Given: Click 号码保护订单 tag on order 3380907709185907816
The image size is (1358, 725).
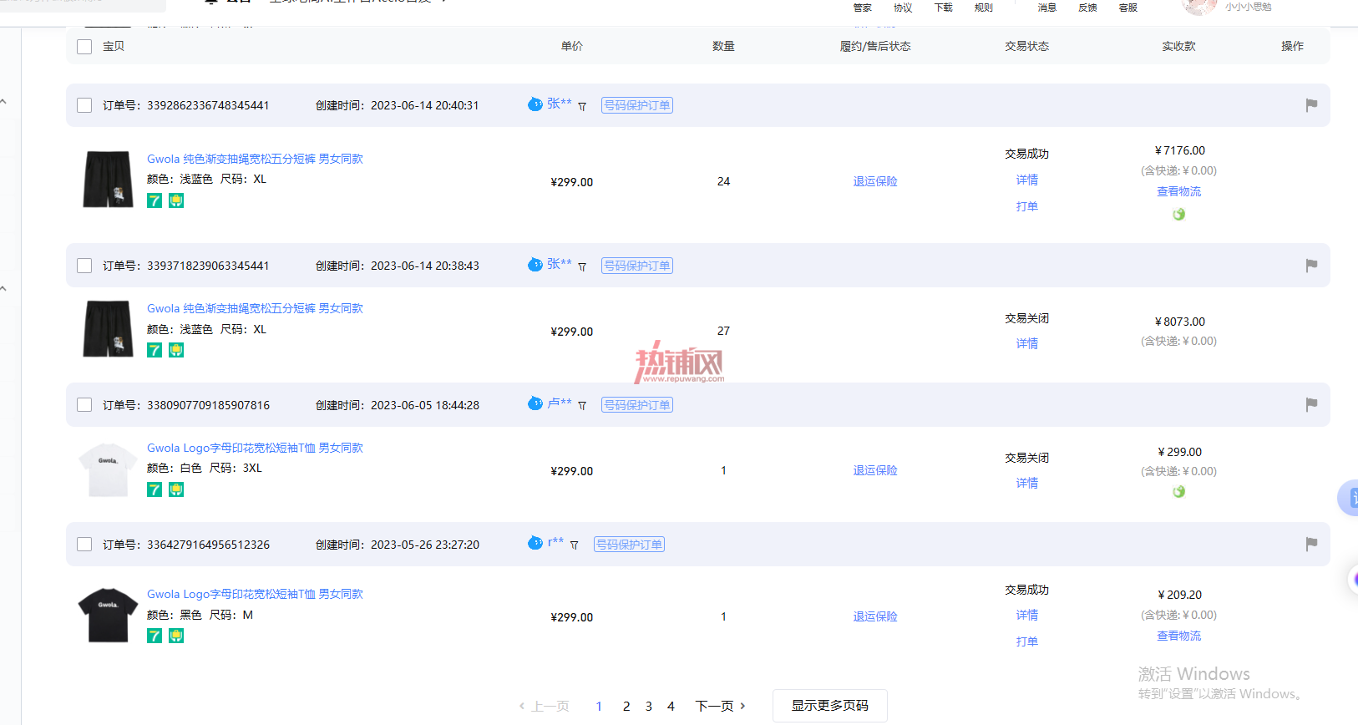Looking at the screenshot, I should click(637, 405).
